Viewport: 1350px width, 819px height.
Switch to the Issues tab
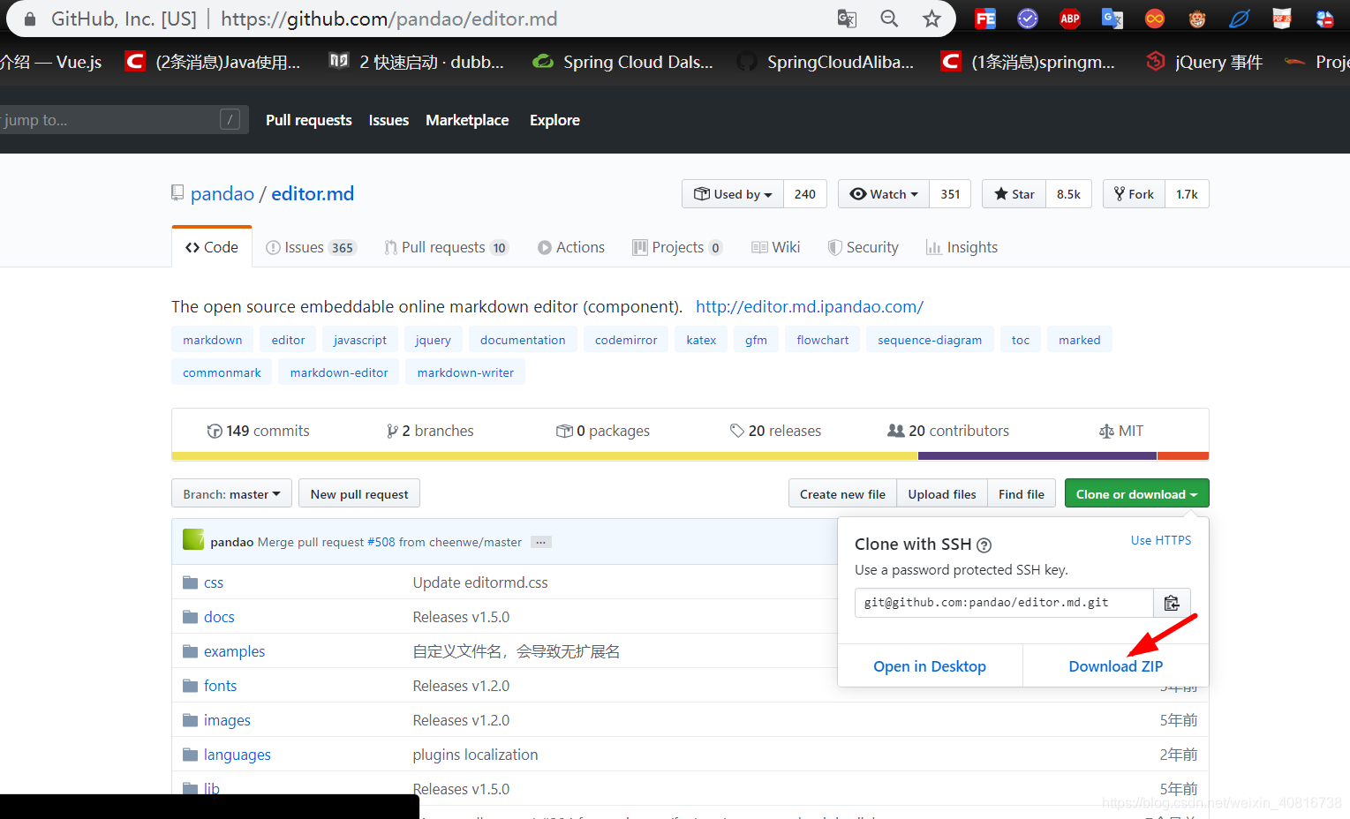pyautogui.click(x=310, y=247)
